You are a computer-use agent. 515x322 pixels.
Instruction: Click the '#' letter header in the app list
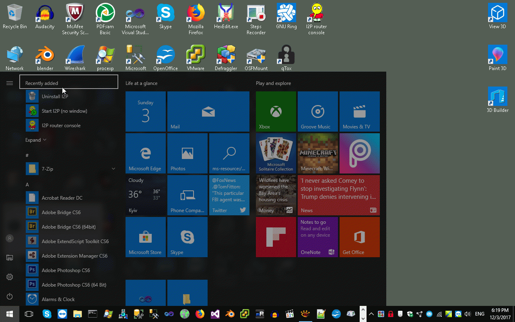pyautogui.click(x=27, y=155)
